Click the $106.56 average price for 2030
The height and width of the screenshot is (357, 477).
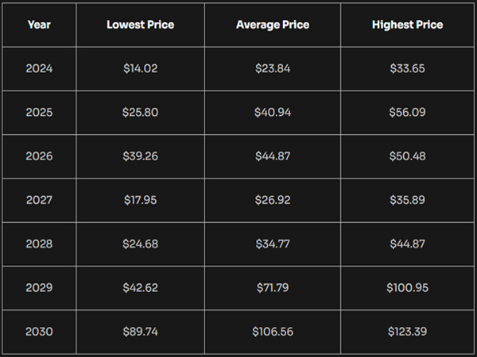click(273, 332)
